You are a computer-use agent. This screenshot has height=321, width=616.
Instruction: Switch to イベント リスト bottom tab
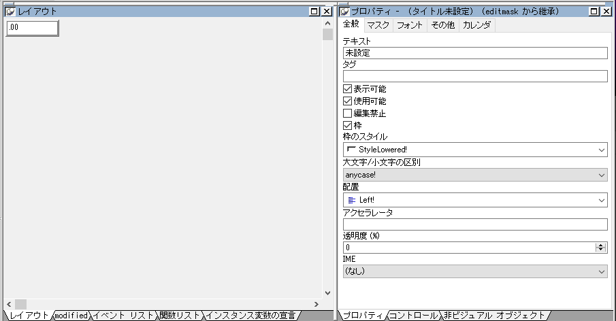[x=123, y=316]
